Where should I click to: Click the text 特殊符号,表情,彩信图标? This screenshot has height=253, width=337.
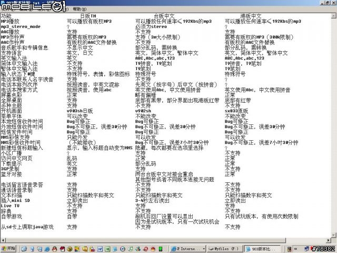pos(98,74)
